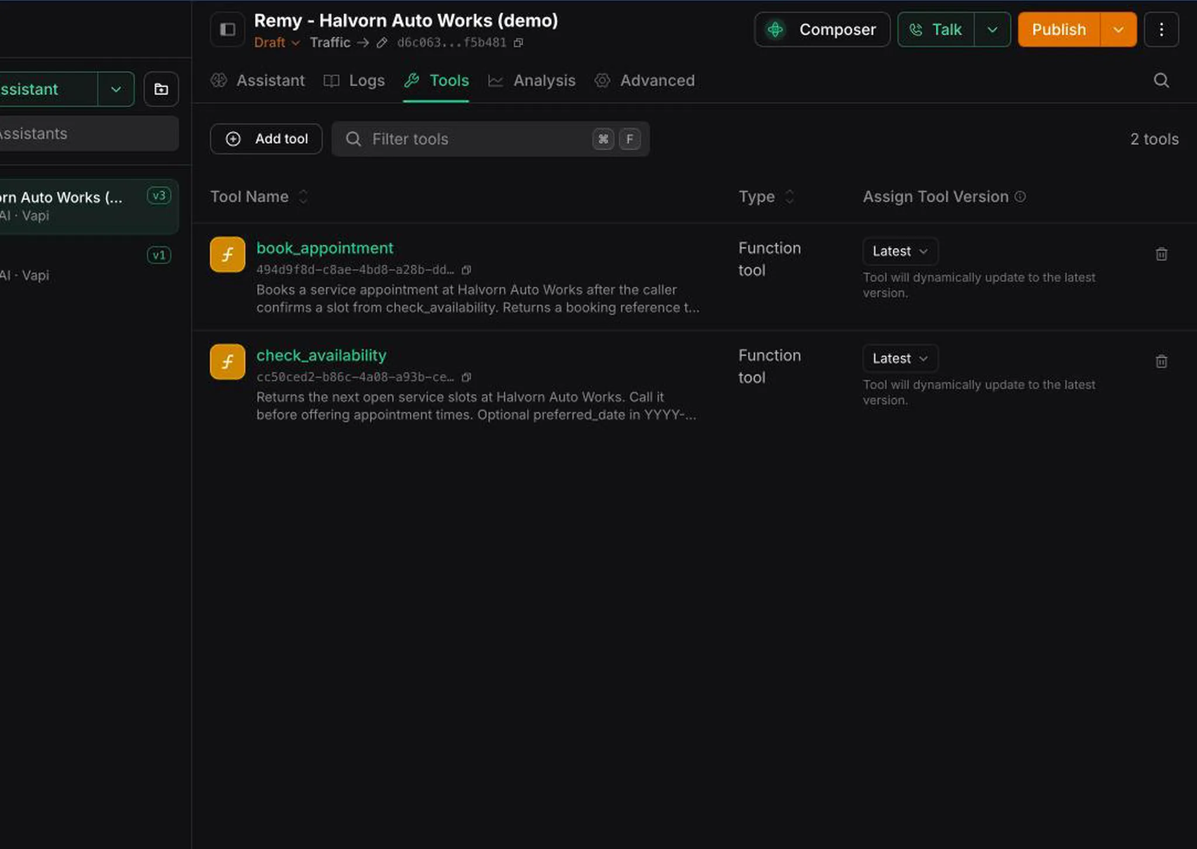Image resolution: width=1197 pixels, height=849 pixels.
Task: Open the Draft status dropdown
Action: (x=276, y=43)
